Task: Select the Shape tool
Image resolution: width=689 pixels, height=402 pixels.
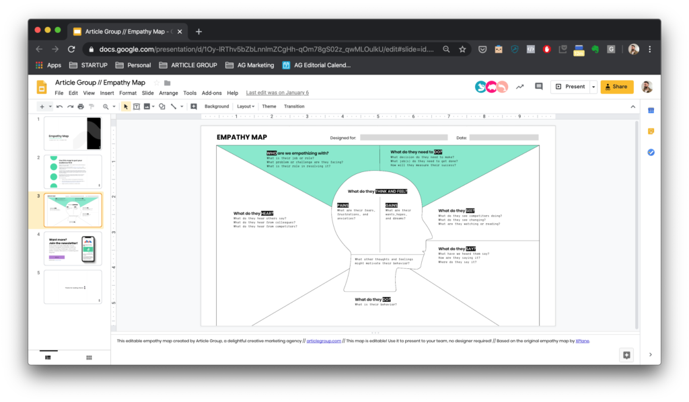Action: coord(162,107)
